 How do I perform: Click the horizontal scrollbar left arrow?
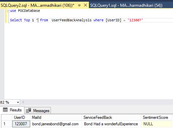[23, 102]
